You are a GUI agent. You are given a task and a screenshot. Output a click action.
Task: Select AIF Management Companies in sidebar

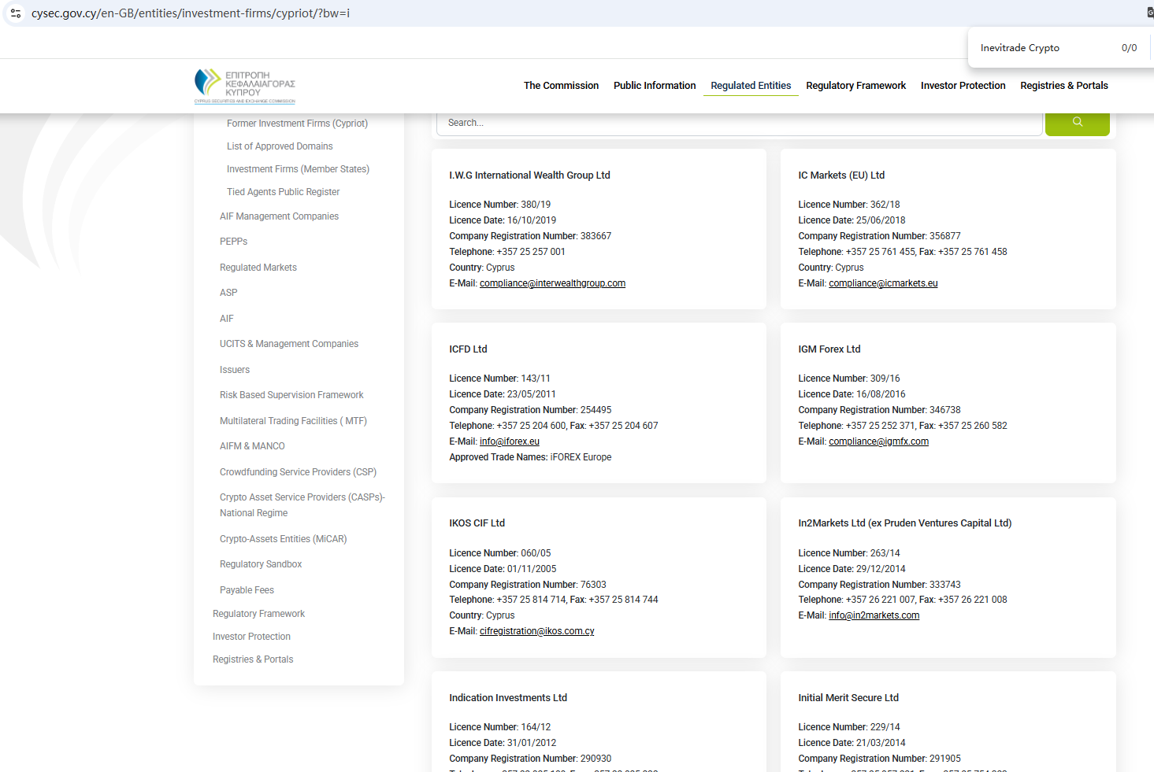[x=279, y=216]
